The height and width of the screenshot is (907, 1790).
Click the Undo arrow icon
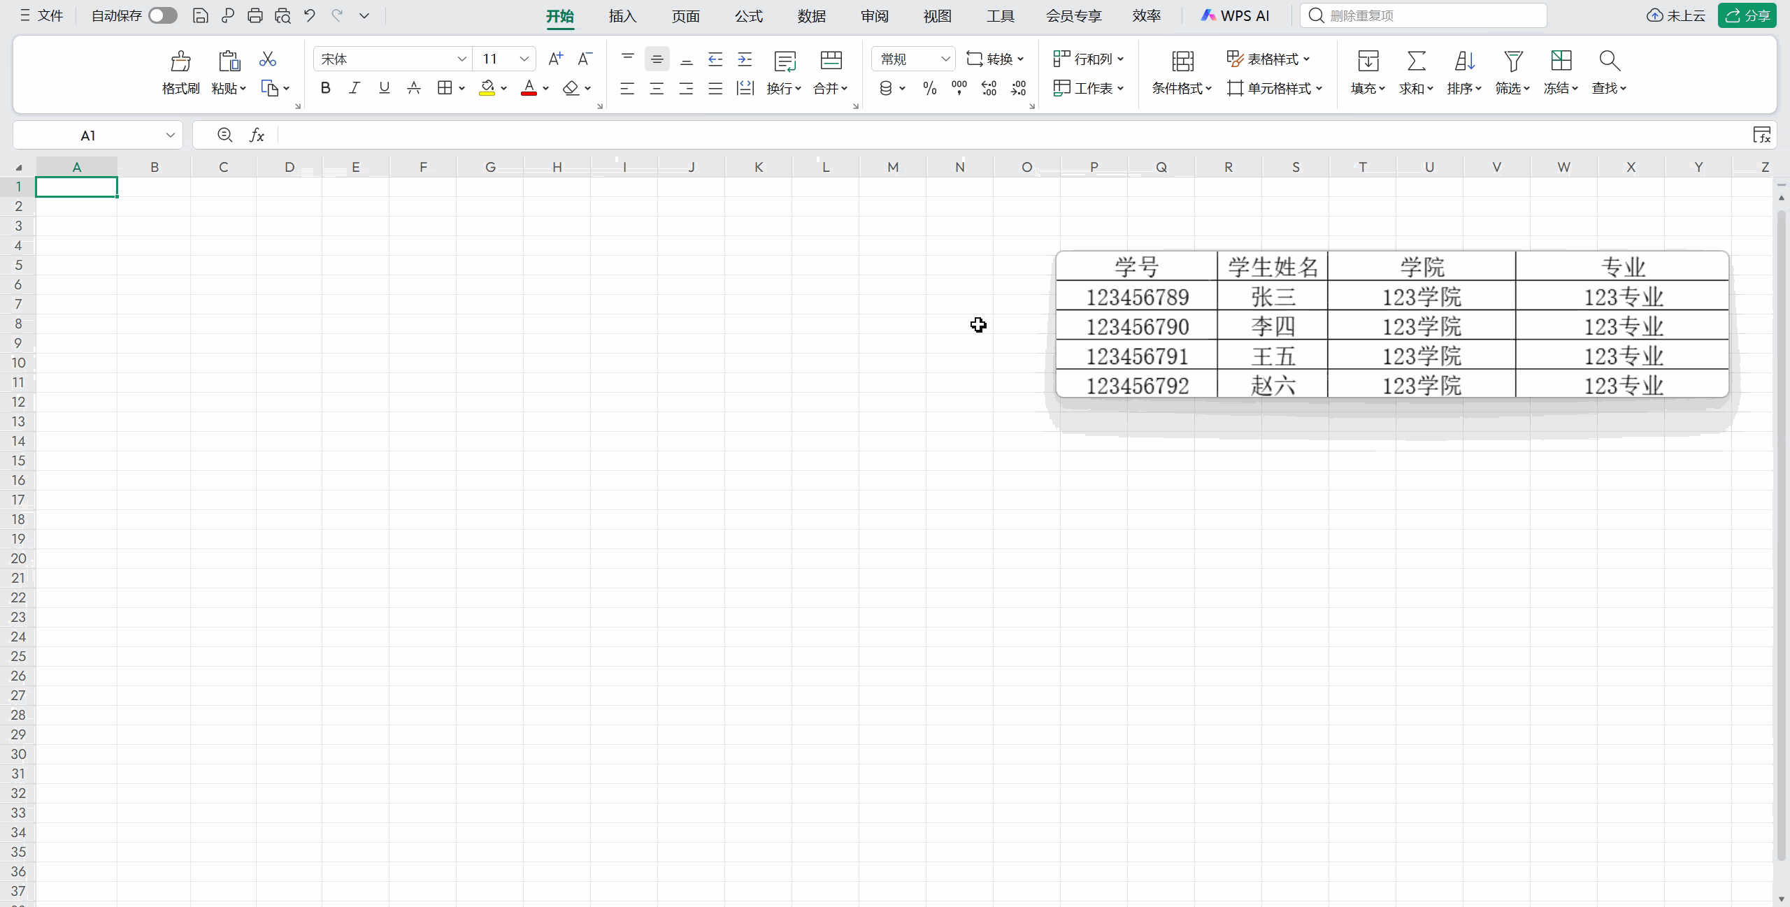point(309,15)
